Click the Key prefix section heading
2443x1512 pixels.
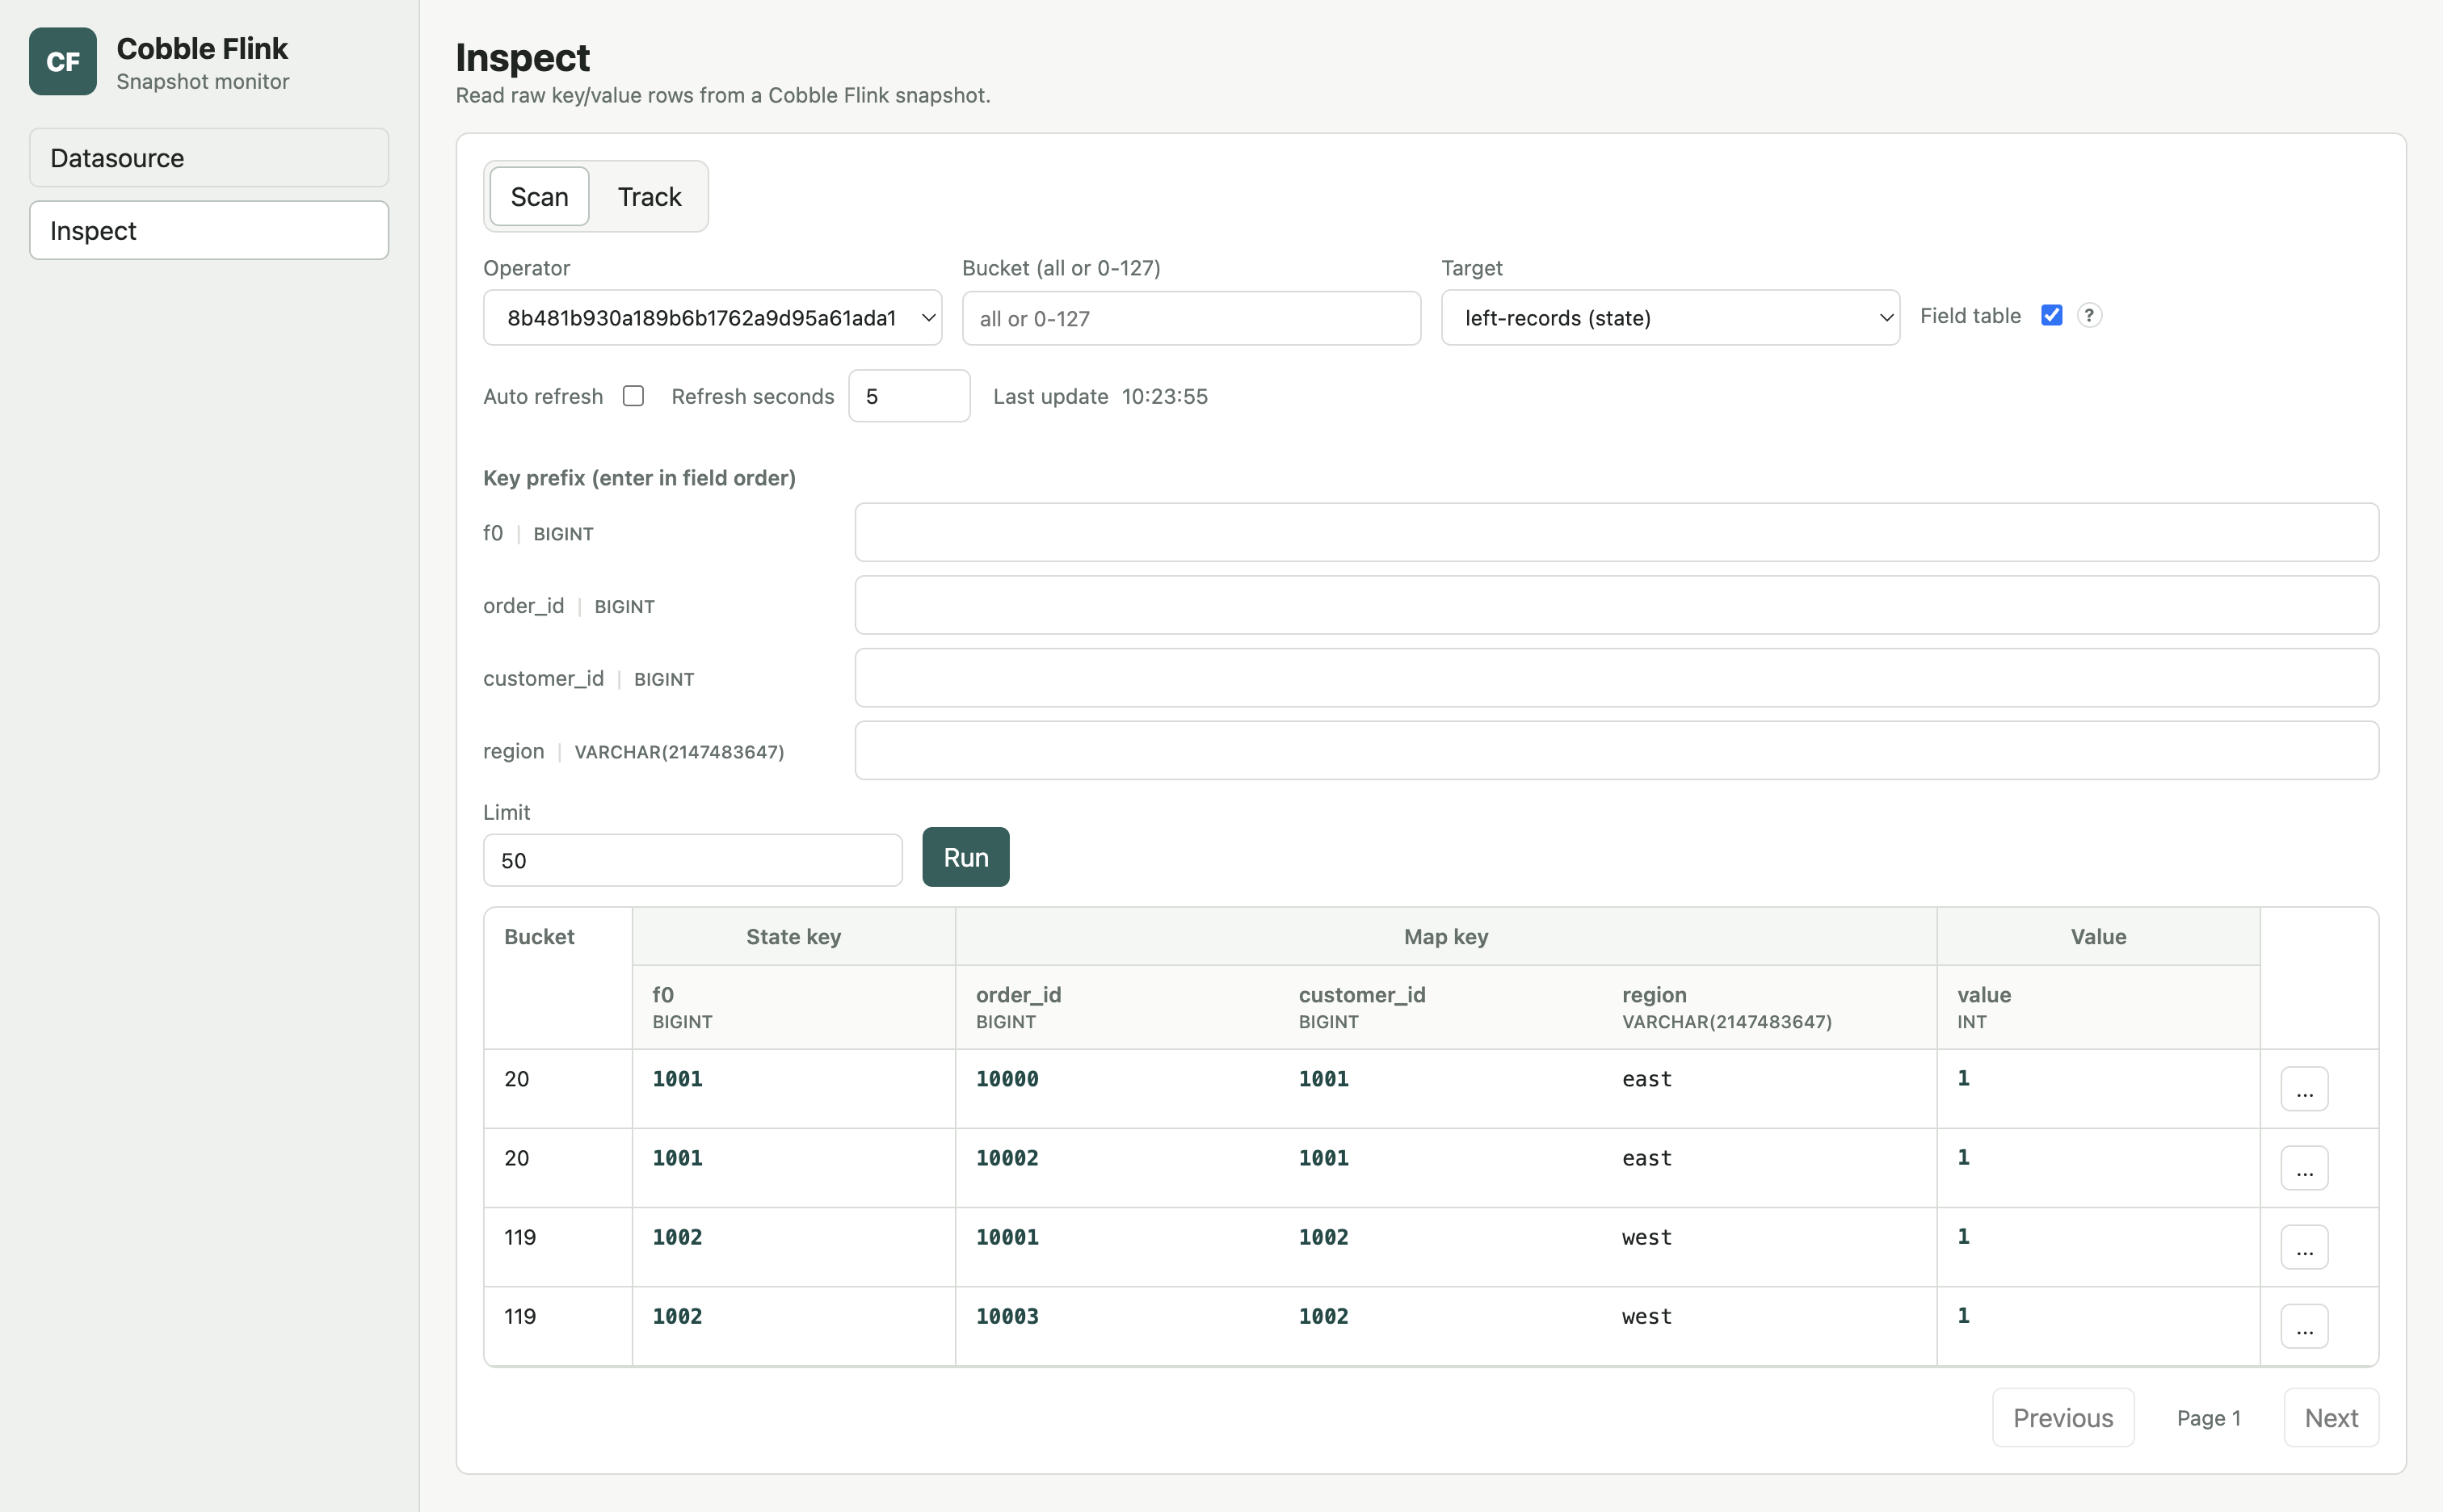[x=639, y=478]
